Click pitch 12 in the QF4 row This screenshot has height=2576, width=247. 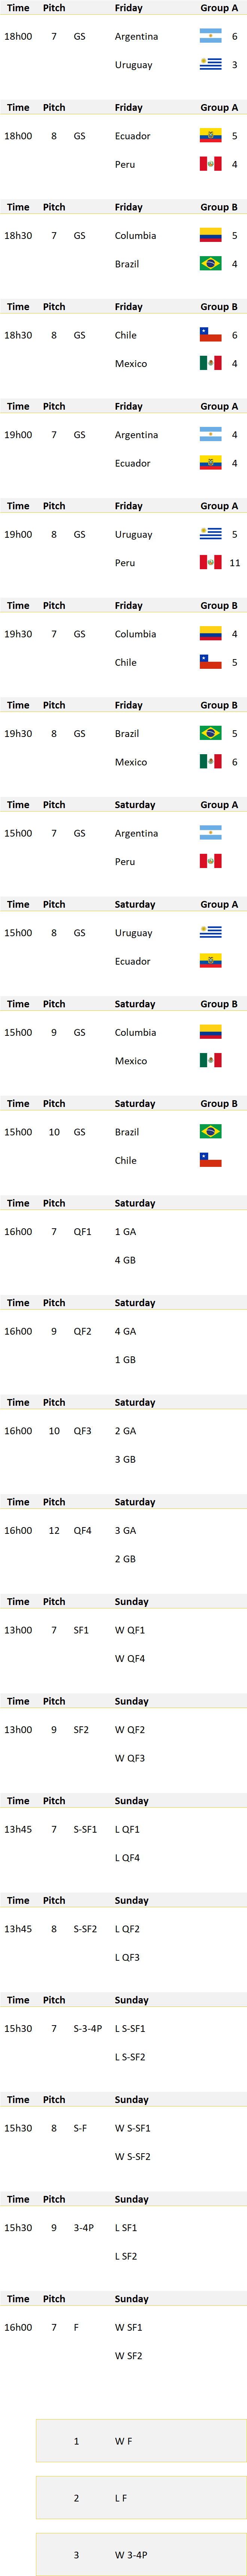(54, 1531)
